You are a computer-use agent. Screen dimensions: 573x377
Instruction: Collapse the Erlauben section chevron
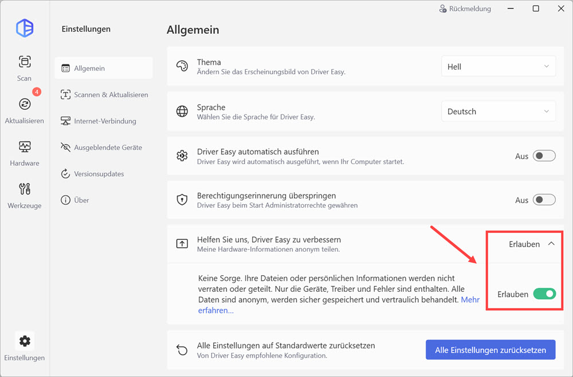pos(551,244)
